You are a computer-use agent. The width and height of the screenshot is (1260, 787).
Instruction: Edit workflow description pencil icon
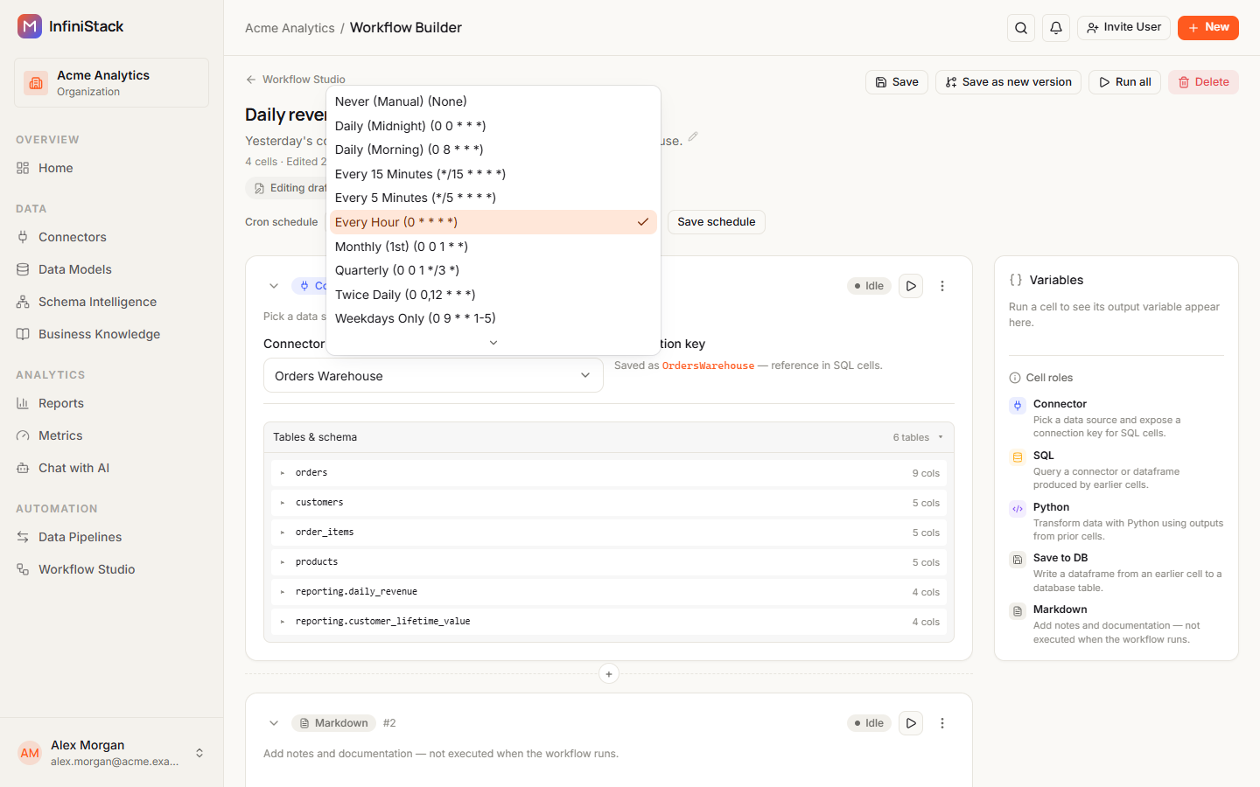point(693,136)
